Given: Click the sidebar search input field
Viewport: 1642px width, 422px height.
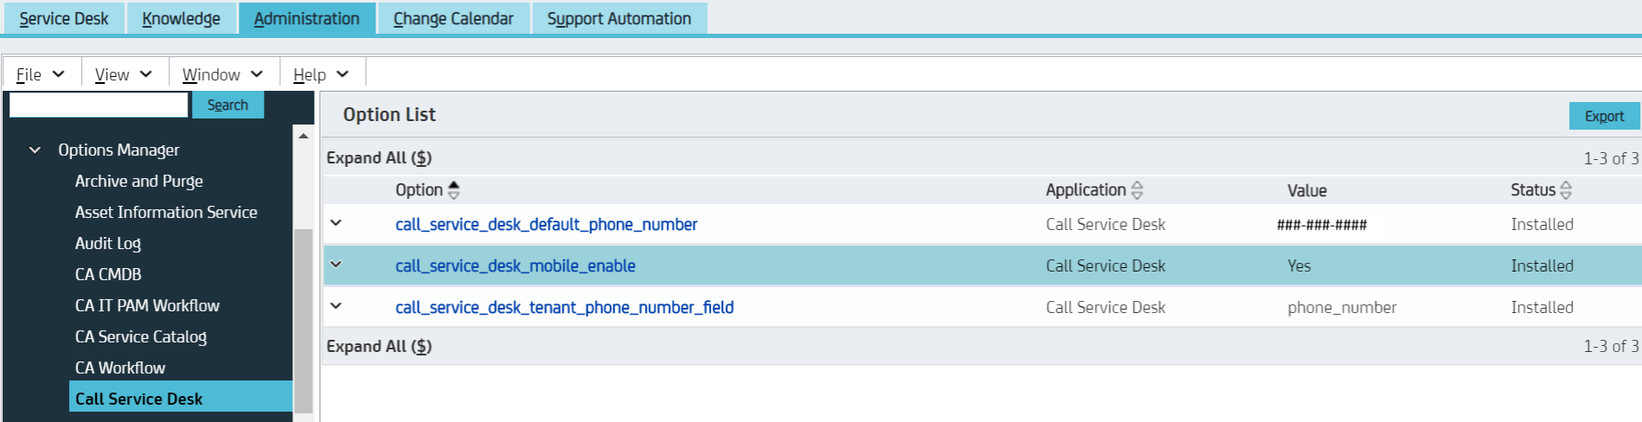Looking at the screenshot, I should click(x=99, y=105).
